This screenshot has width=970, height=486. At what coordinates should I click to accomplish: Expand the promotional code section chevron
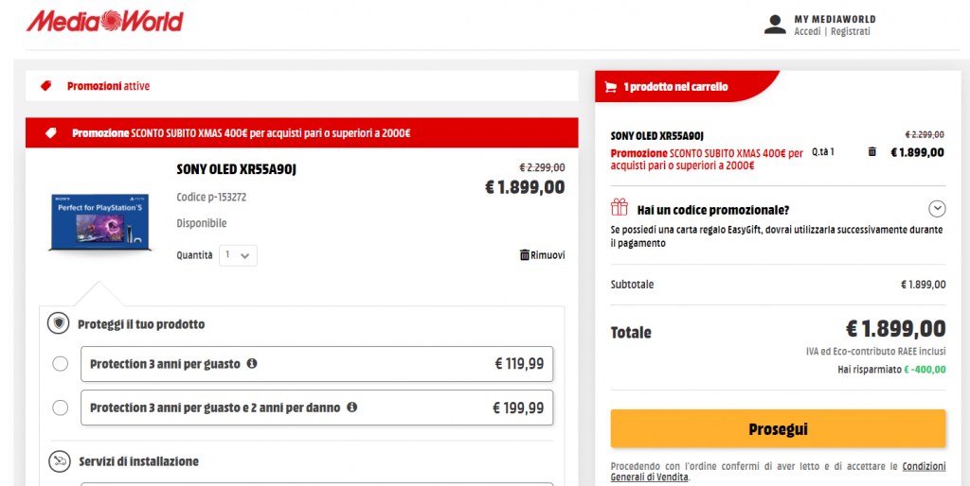(x=937, y=209)
